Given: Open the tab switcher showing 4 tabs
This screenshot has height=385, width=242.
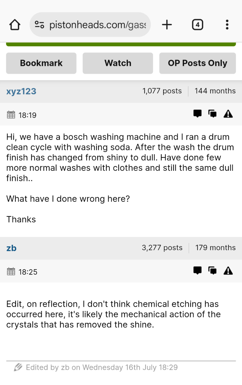Looking at the screenshot, I should (197, 25).
